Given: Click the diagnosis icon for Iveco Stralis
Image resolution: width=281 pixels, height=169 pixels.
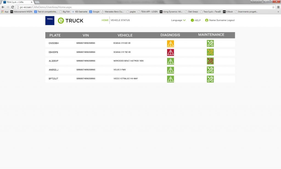Looking at the screenshot, I should coord(170,79).
